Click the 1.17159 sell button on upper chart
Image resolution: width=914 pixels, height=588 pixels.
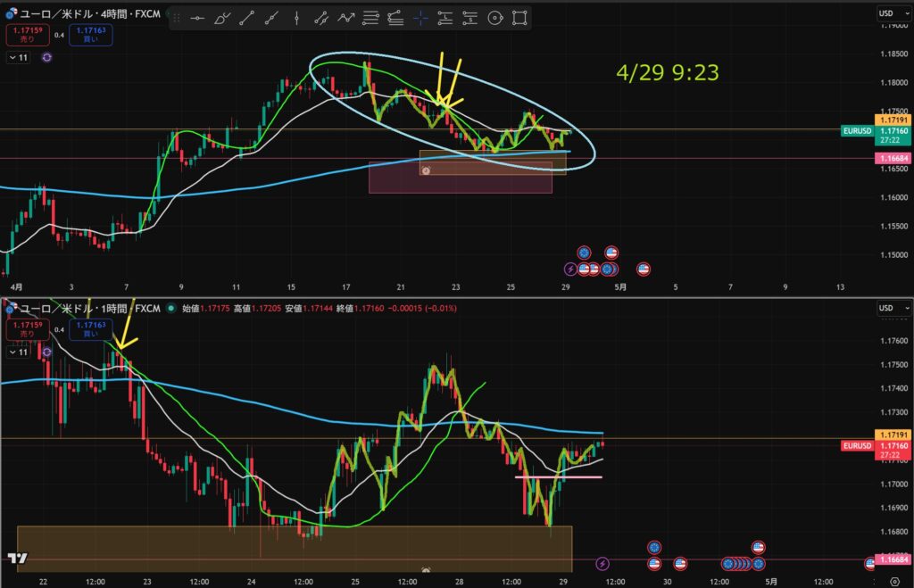(28, 35)
